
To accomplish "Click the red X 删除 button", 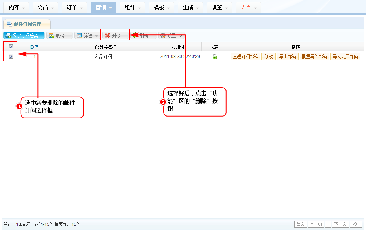I will (115, 36).
